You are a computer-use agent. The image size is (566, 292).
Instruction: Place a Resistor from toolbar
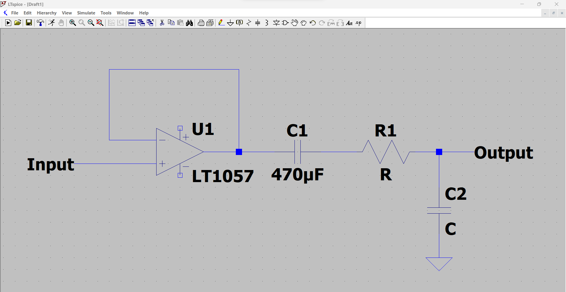click(x=249, y=23)
